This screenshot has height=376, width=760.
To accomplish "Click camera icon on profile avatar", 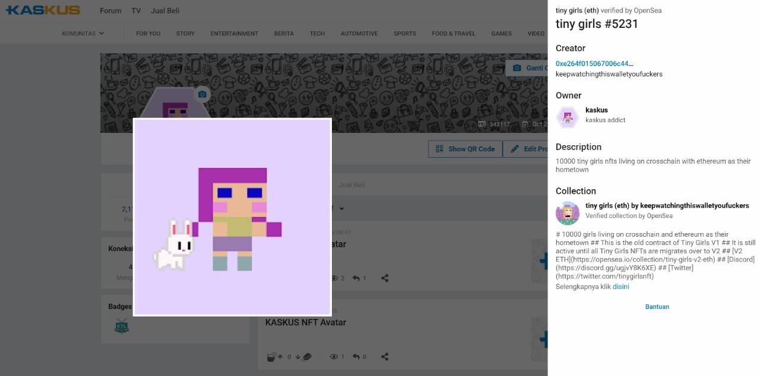I will 202,94.
